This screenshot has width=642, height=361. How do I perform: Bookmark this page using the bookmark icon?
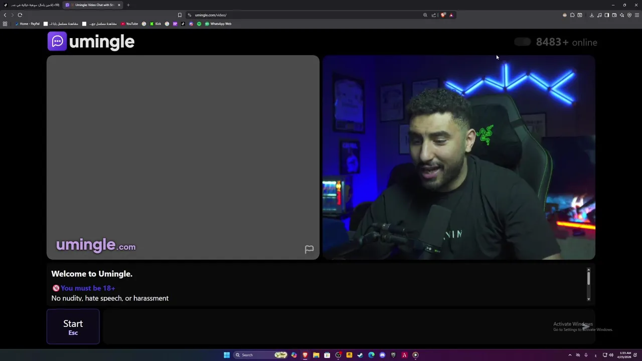(180, 15)
